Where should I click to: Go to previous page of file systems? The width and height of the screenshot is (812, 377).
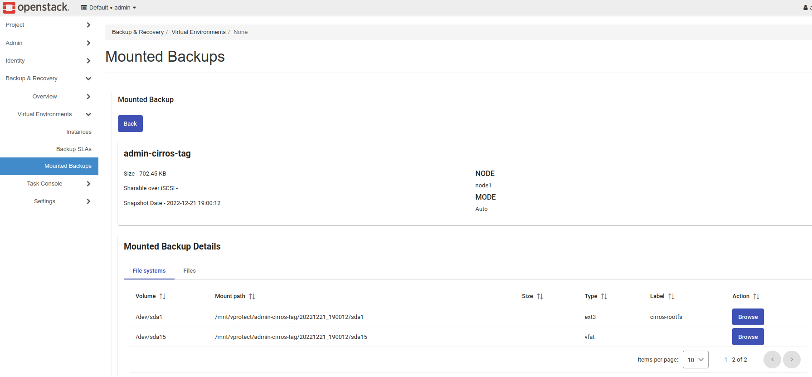click(772, 359)
